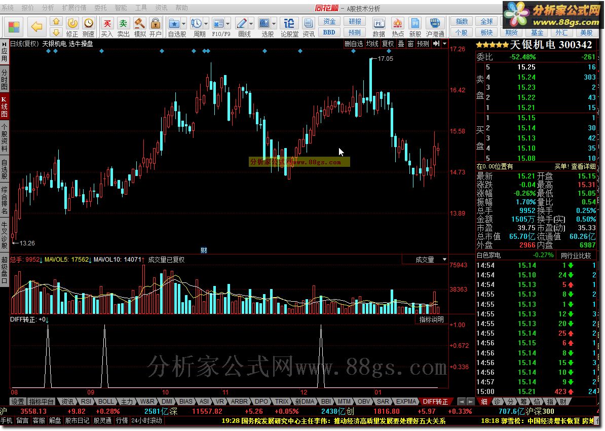This screenshot has width=605, height=431.
Task: Expand the F10/F9 dropdown arrow
Action: (x=228, y=24)
